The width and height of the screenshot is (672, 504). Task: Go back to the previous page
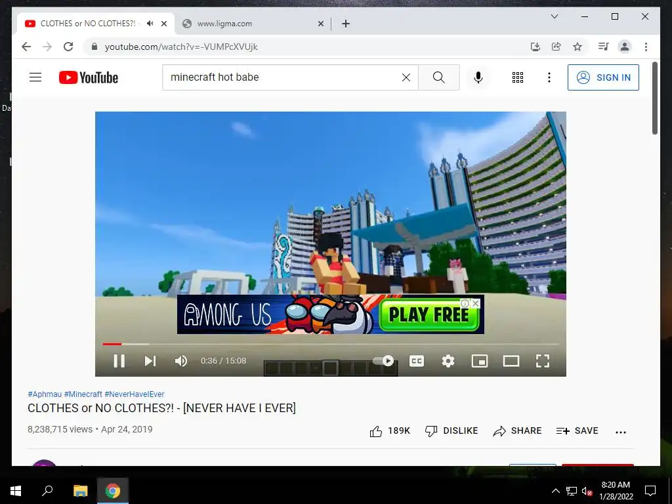[26, 47]
